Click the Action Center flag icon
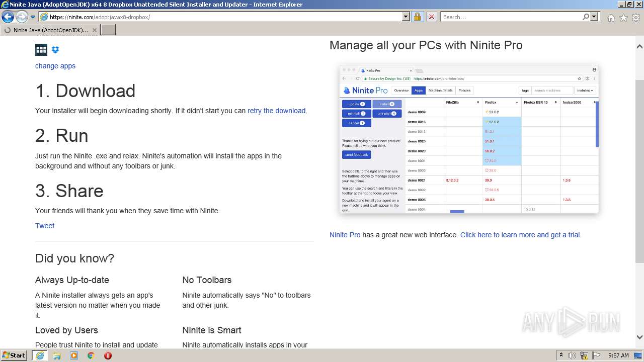644x362 pixels. point(596,355)
